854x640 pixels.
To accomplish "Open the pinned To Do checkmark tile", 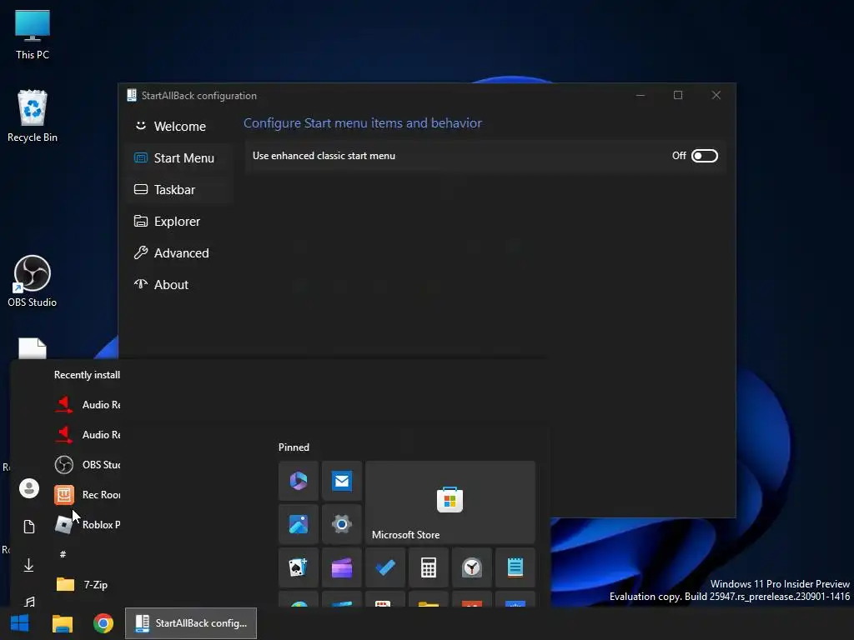I will click(x=385, y=567).
